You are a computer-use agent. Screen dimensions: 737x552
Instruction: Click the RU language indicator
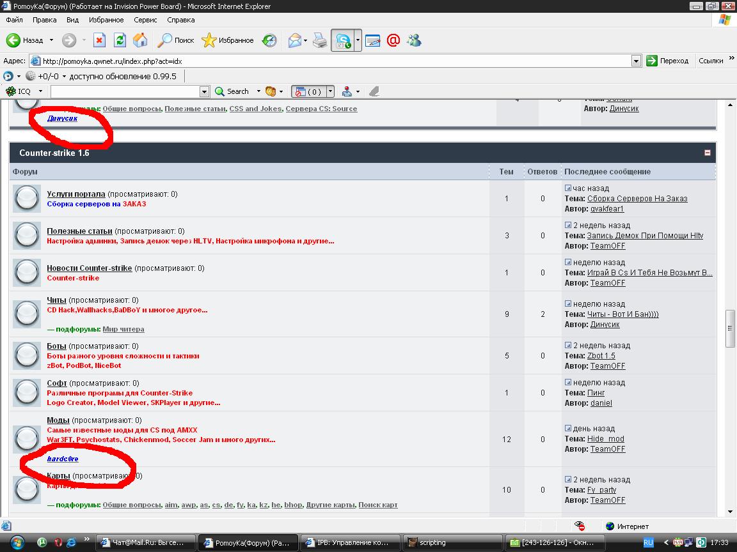[x=648, y=542]
